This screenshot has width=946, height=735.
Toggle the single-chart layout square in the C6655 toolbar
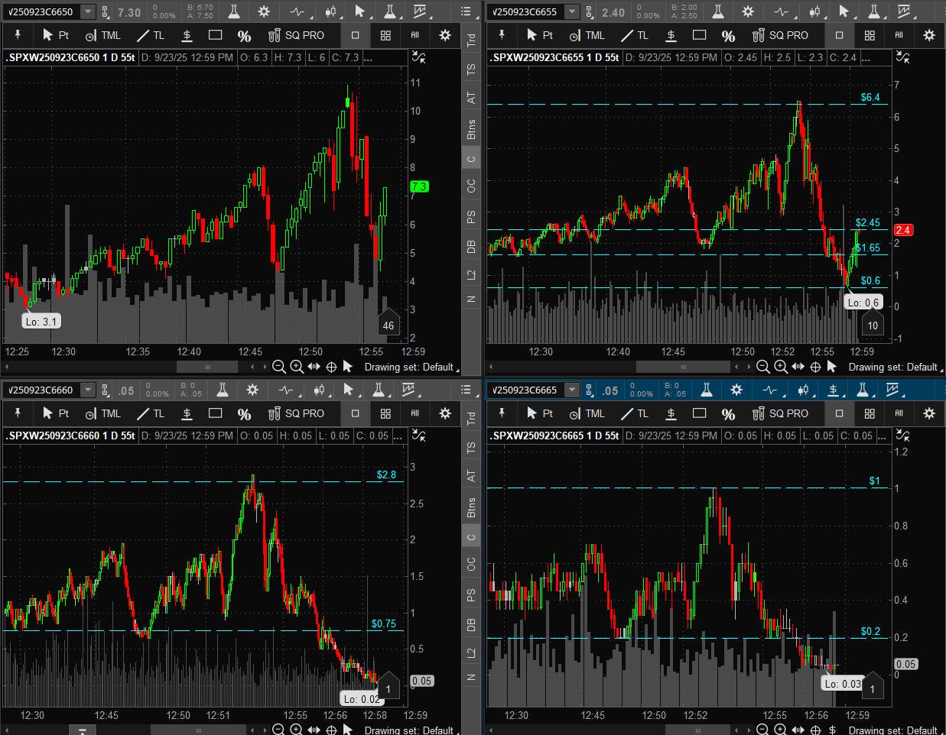pyautogui.click(x=839, y=35)
